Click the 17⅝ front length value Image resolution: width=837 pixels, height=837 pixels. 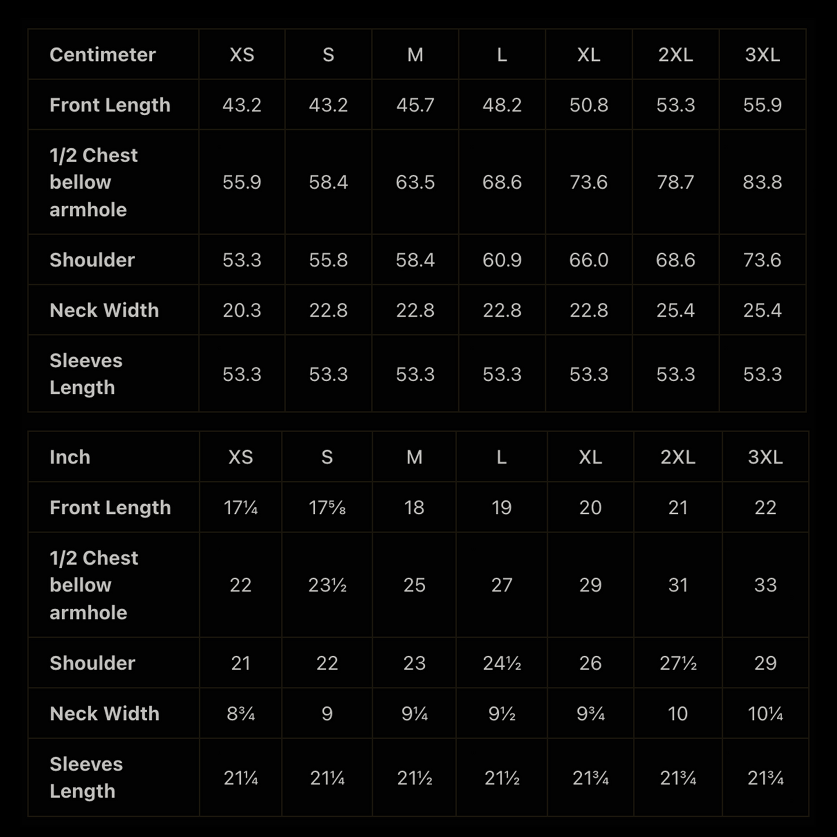tap(327, 508)
